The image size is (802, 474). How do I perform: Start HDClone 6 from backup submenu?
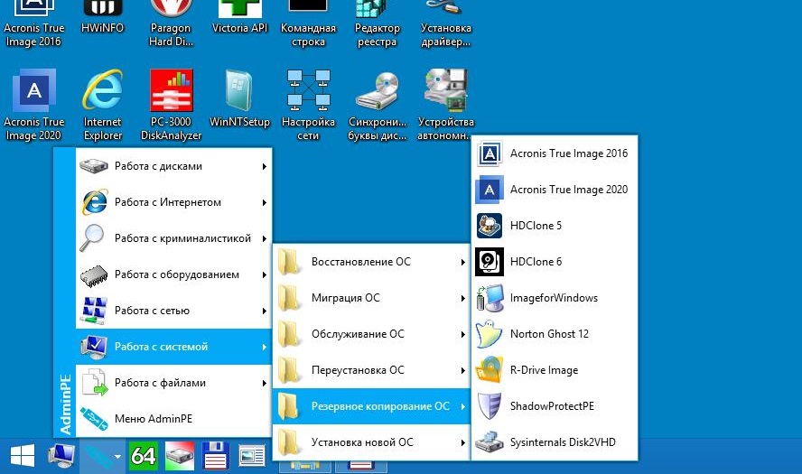click(555, 262)
